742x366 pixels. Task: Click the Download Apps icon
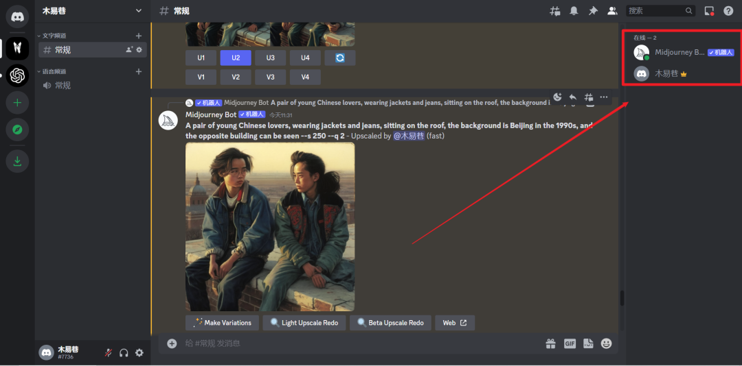(x=17, y=161)
